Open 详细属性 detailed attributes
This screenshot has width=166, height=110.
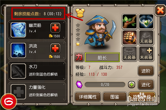pos(88,97)
